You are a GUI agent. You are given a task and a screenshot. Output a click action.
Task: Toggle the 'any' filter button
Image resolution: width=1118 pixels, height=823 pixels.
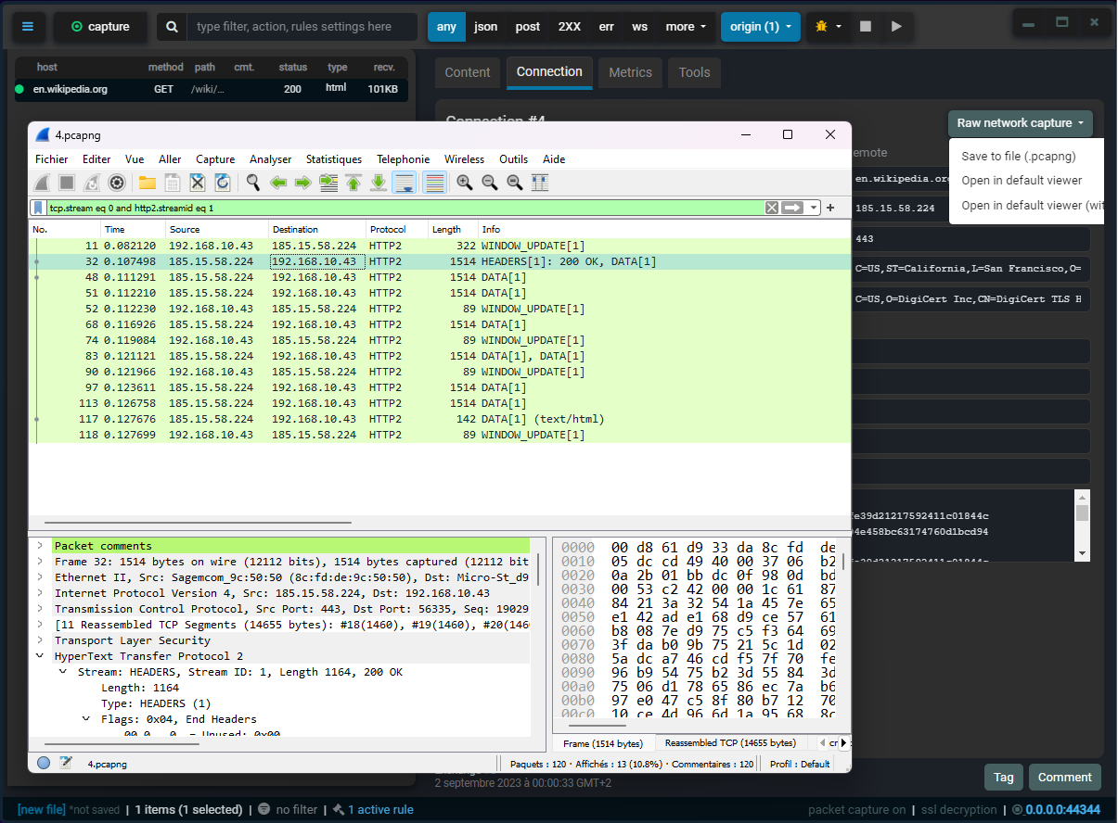coord(446,27)
